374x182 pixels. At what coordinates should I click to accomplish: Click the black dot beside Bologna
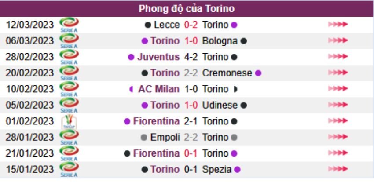pos(244,41)
